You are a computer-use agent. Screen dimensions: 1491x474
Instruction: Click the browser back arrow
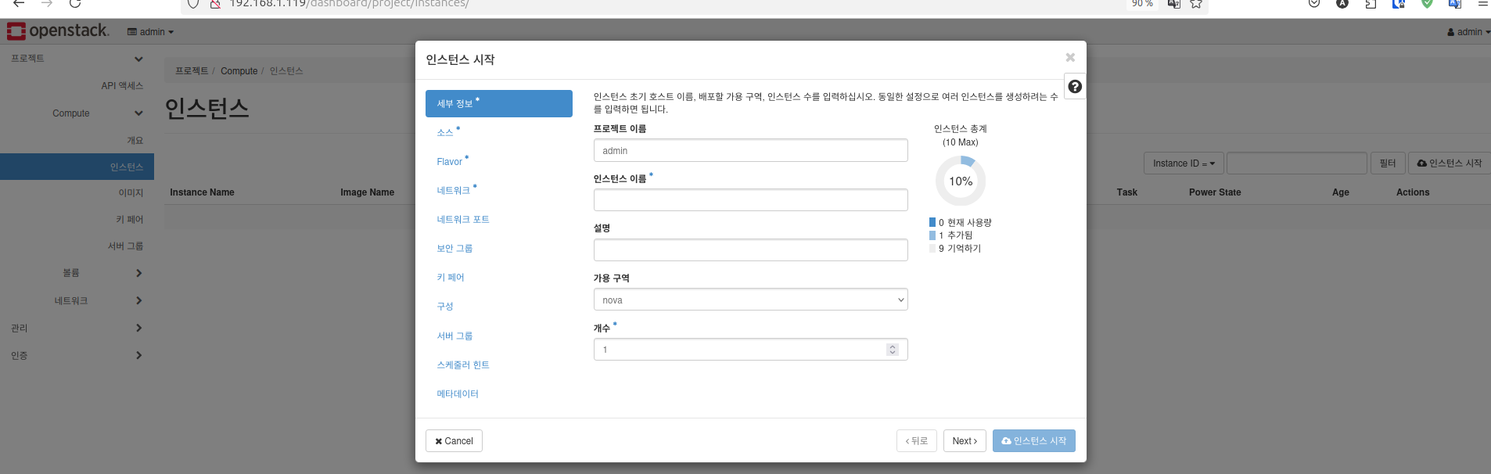click(x=19, y=4)
